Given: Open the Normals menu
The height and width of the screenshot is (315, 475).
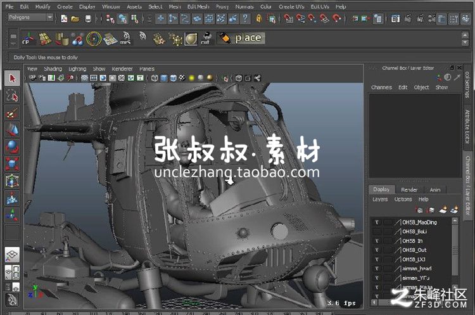Looking at the screenshot, I should [x=244, y=6].
